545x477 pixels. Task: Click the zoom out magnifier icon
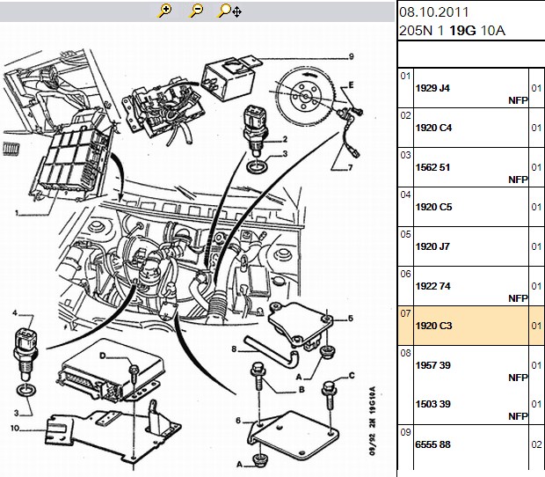coord(196,11)
